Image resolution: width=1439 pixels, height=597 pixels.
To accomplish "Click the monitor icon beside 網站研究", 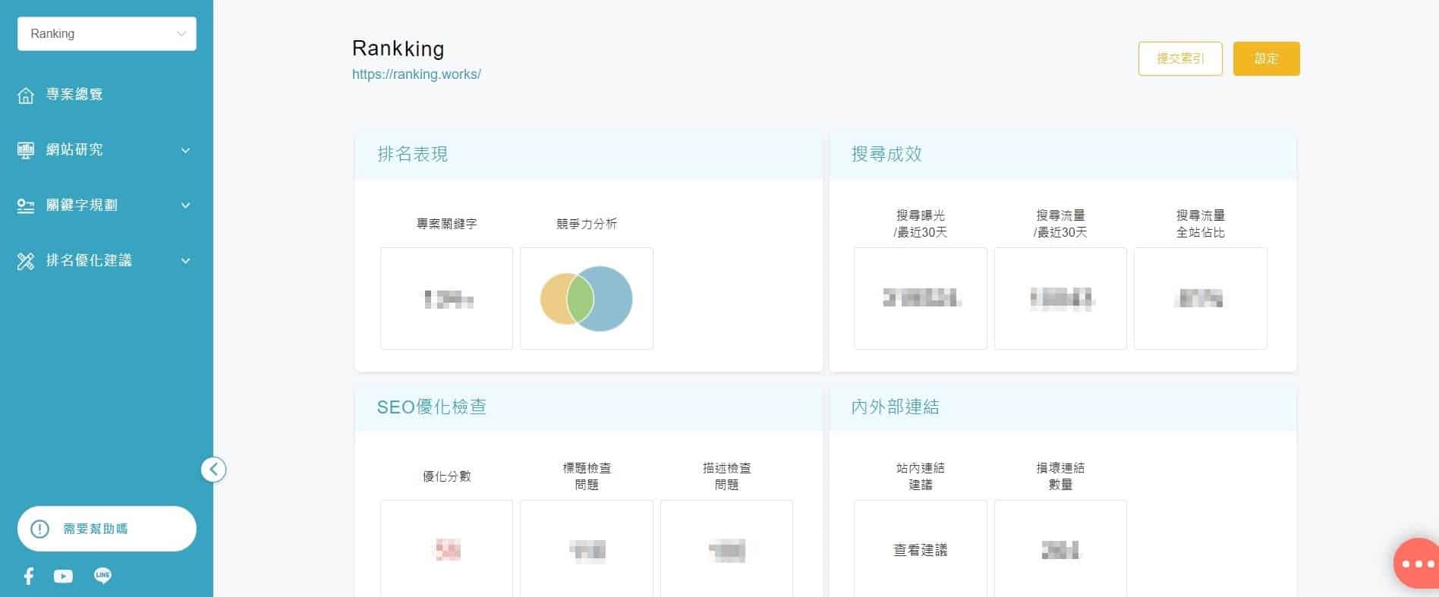I will coord(26,150).
